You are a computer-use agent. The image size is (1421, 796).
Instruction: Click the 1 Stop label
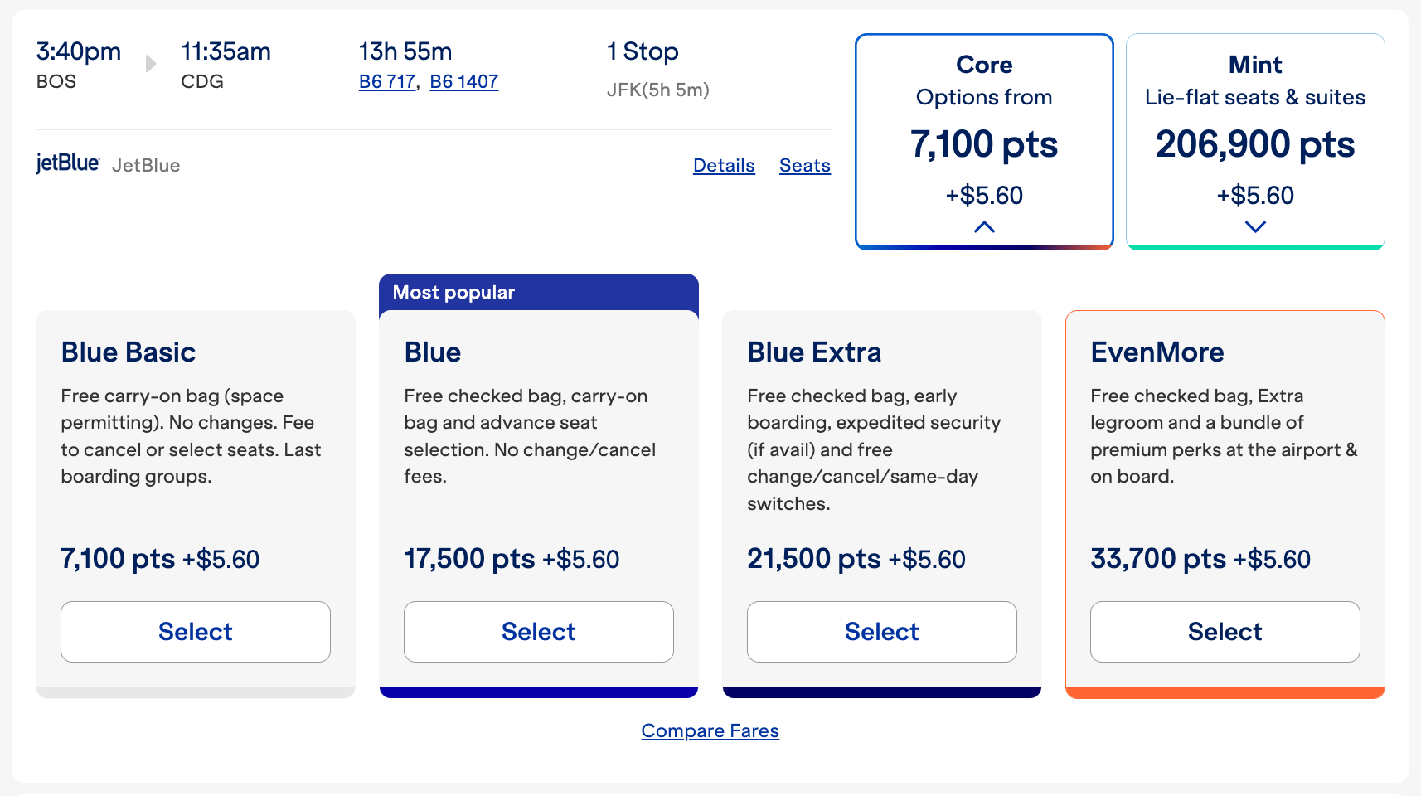click(x=642, y=51)
